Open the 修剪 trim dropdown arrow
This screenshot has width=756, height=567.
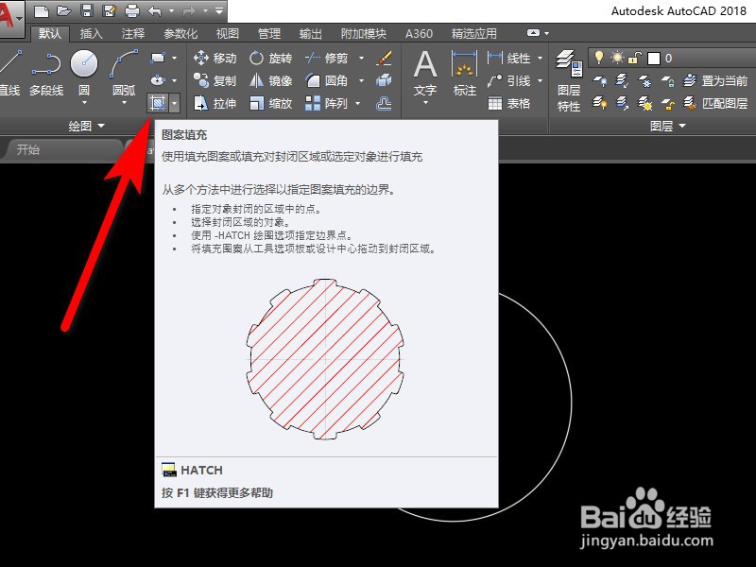(362, 59)
